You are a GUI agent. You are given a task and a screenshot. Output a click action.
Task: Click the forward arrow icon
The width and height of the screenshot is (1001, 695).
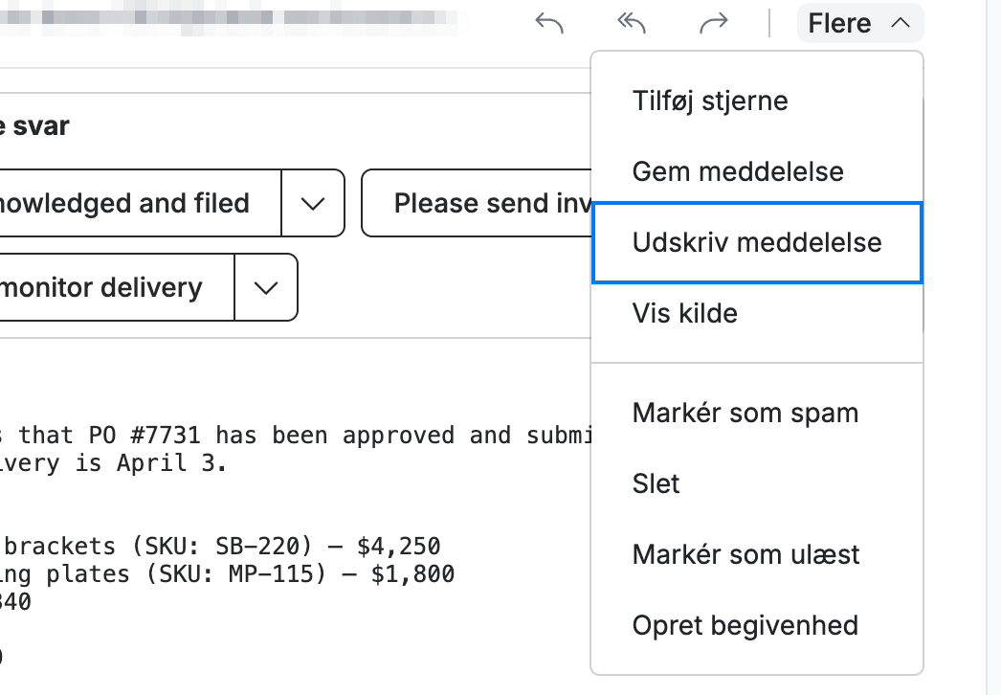pos(713,24)
